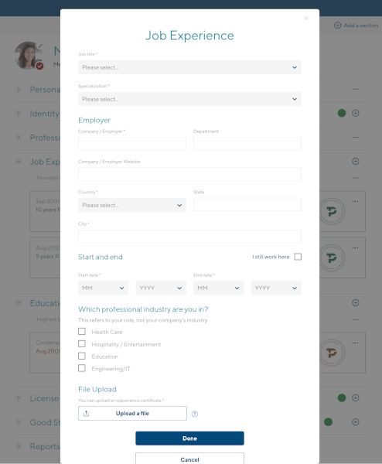Screen dimensions: 382x464
Task: Click the help question mark beside Upload a file
Action: coord(194,414)
